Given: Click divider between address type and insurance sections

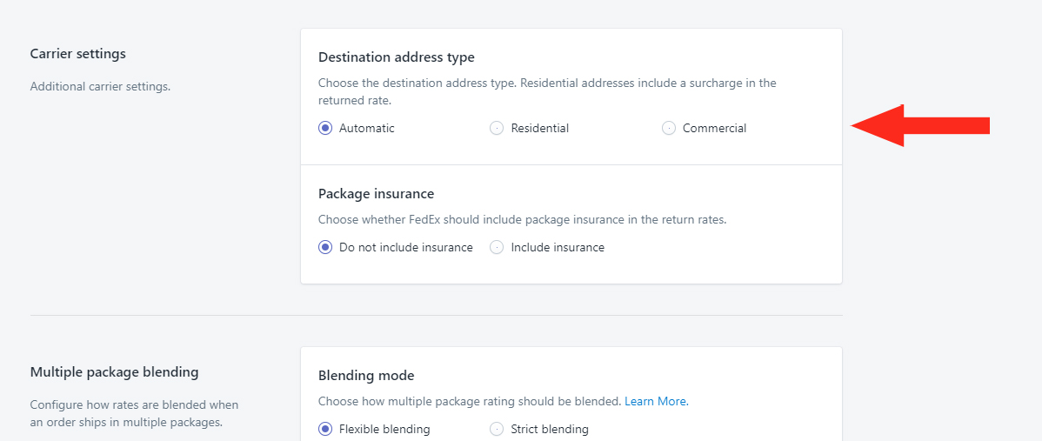Looking at the screenshot, I should click(571, 164).
